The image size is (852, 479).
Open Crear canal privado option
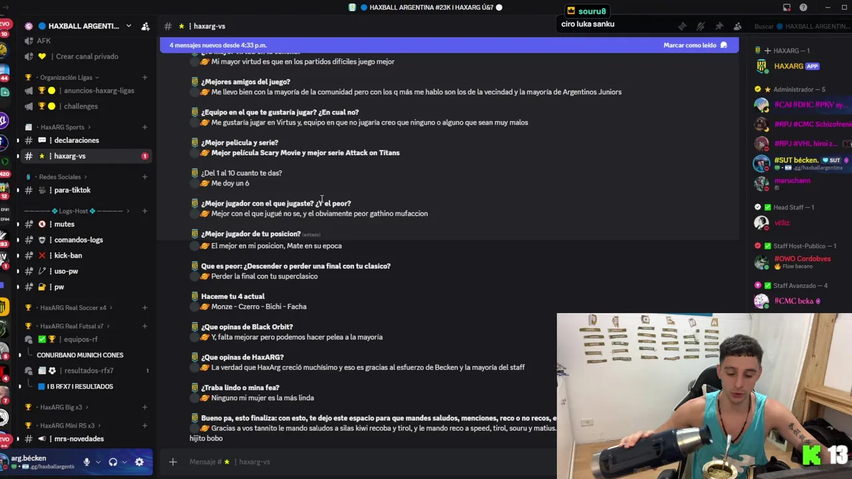87,57
